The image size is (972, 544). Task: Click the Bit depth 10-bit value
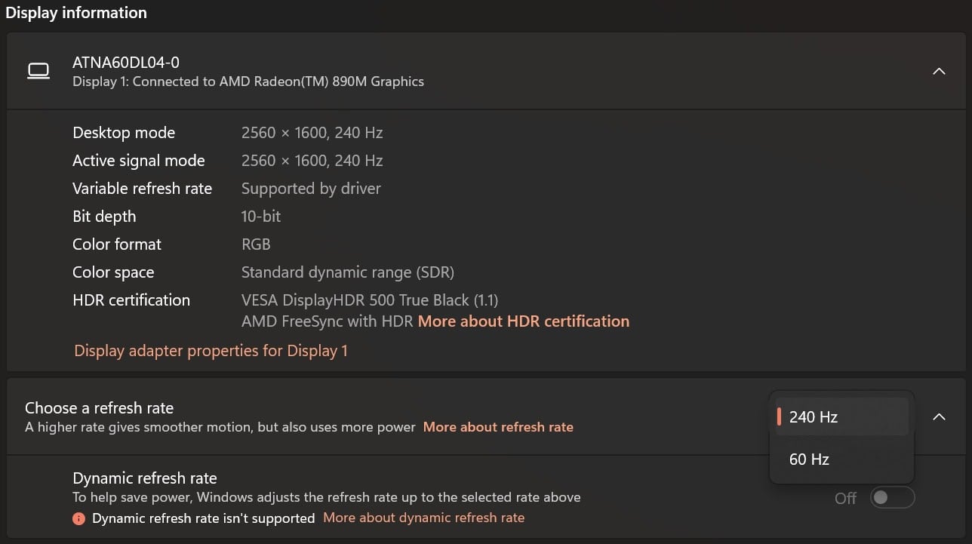261,217
